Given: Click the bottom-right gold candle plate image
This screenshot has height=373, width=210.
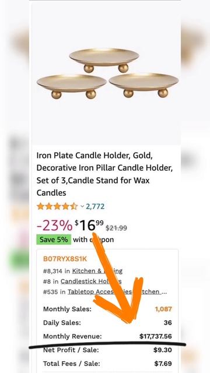Looking at the screenshot, I should [144, 85].
